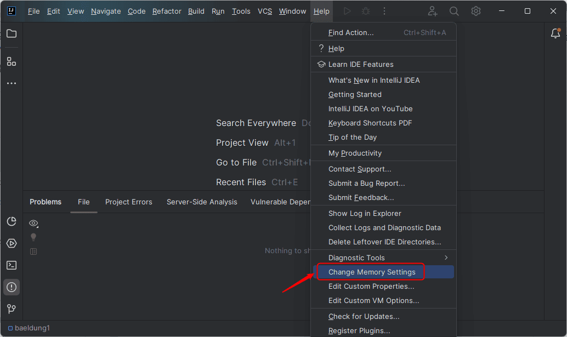The height and width of the screenshot is (337, 567).
Task: Choose Contact Support menu entry
Action: 383,169
